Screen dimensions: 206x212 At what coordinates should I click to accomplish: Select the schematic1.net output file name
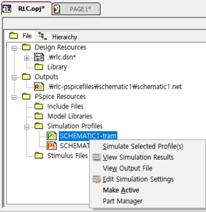point(114,87)
